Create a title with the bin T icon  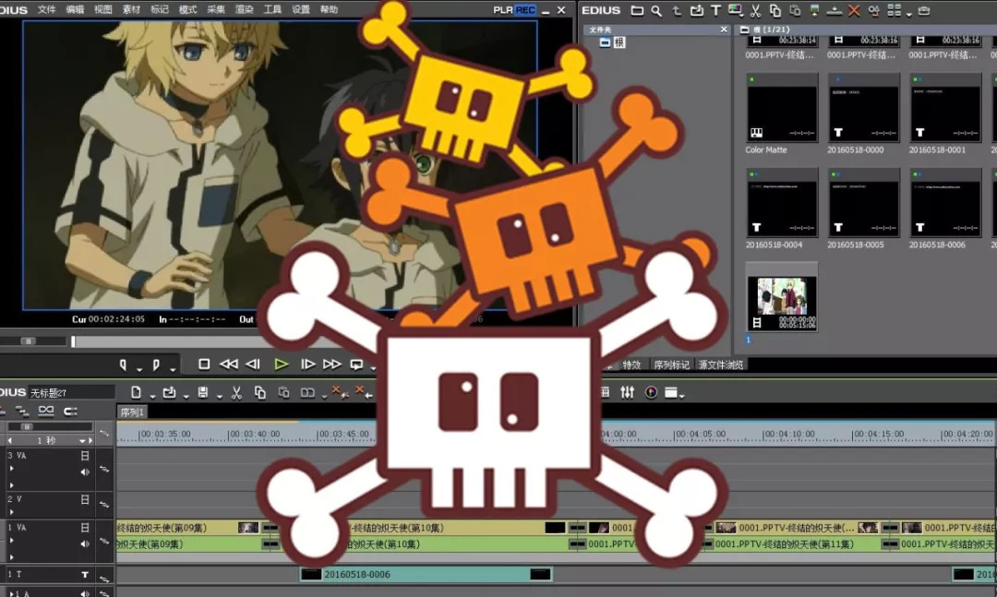pos(716,10)
